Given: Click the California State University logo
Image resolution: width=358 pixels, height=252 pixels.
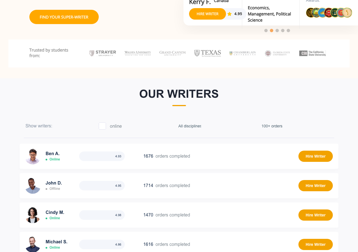Looking at the screenshot, I should (x=312, y=53).
